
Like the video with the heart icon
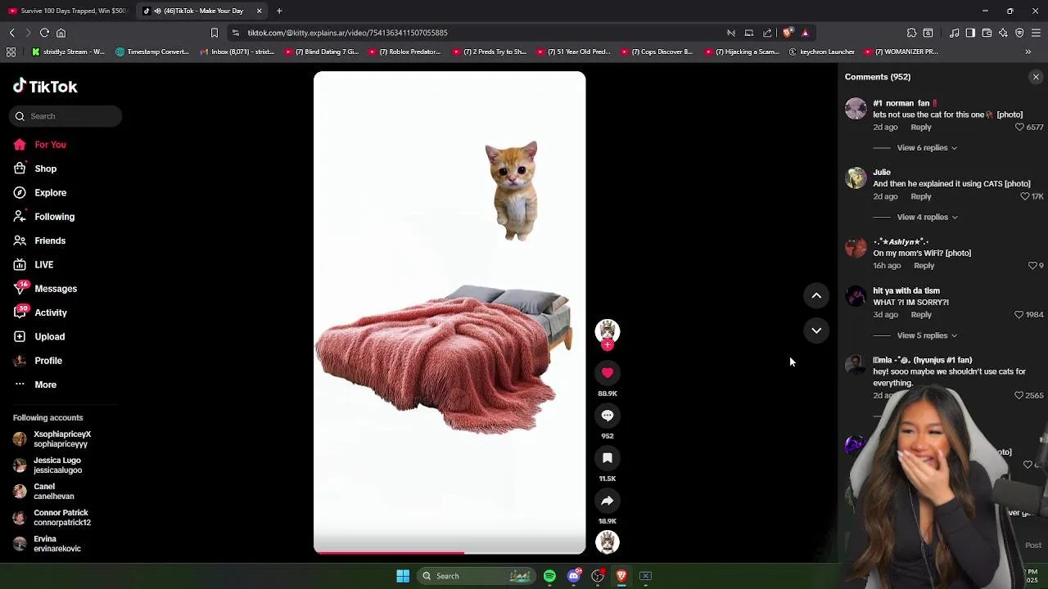click(x=607, y=373)
